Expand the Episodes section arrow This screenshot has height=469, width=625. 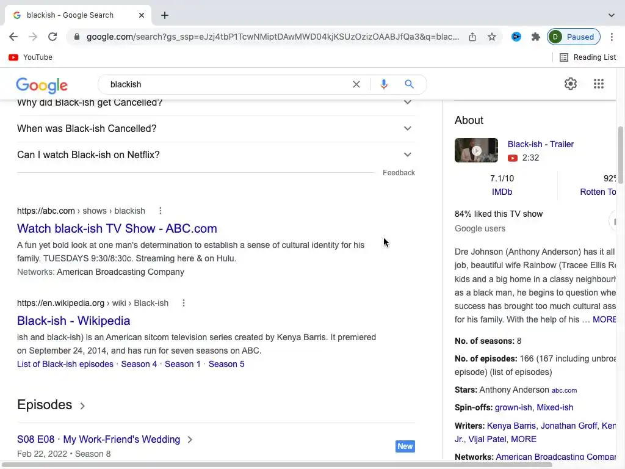point(82,406)
